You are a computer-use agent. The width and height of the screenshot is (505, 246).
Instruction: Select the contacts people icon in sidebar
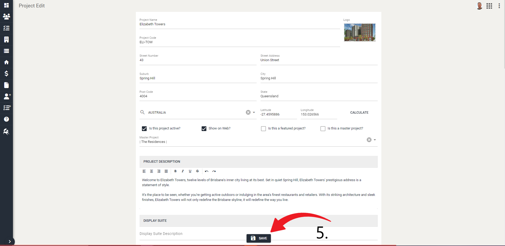(6, 17)
